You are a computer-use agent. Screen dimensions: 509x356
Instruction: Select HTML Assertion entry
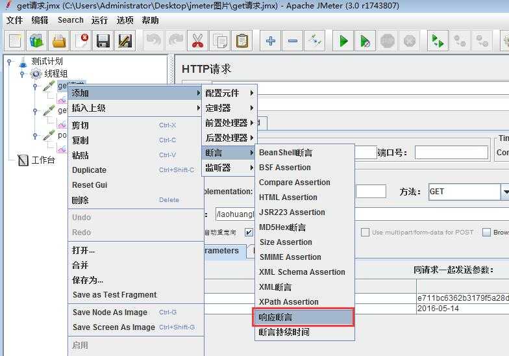[x=304, y=197]
